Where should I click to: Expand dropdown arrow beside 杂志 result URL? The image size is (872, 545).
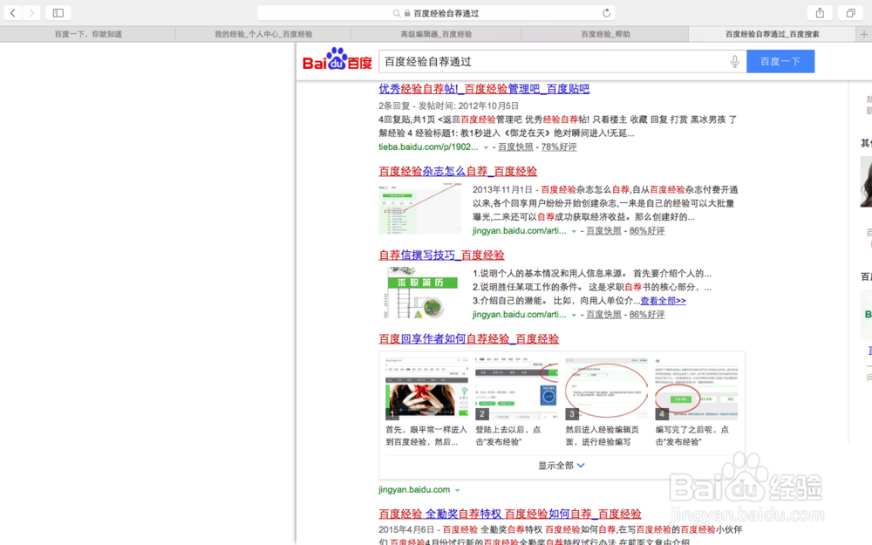(574, 231)
